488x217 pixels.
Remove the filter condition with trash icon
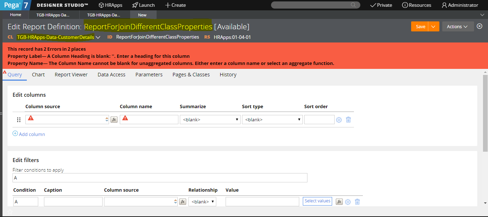coord(357,202)
